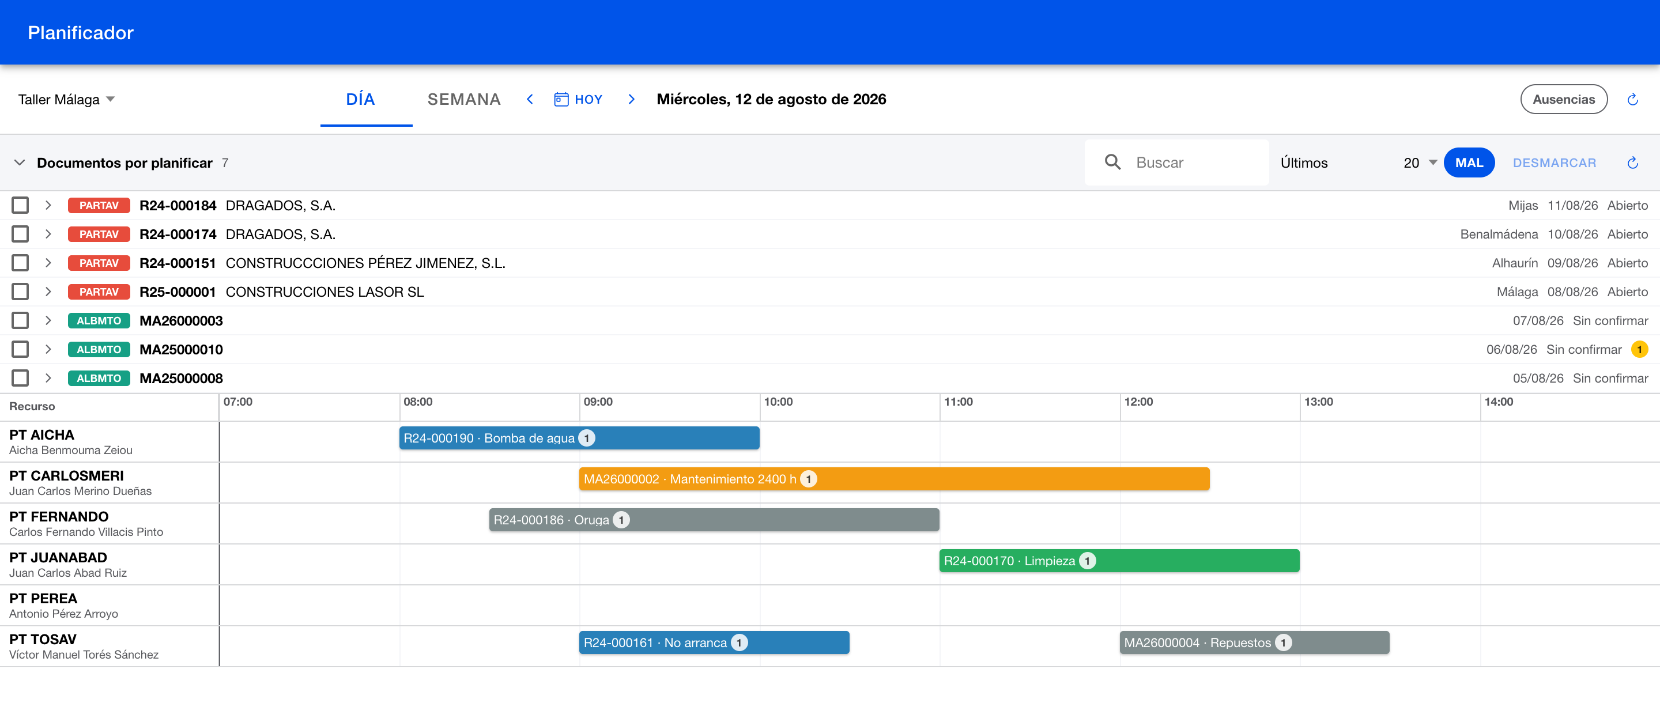This screenshot has width=1660, height=726.
Task: Switch to the DÍA tab
Action: [x=366, y=99]
